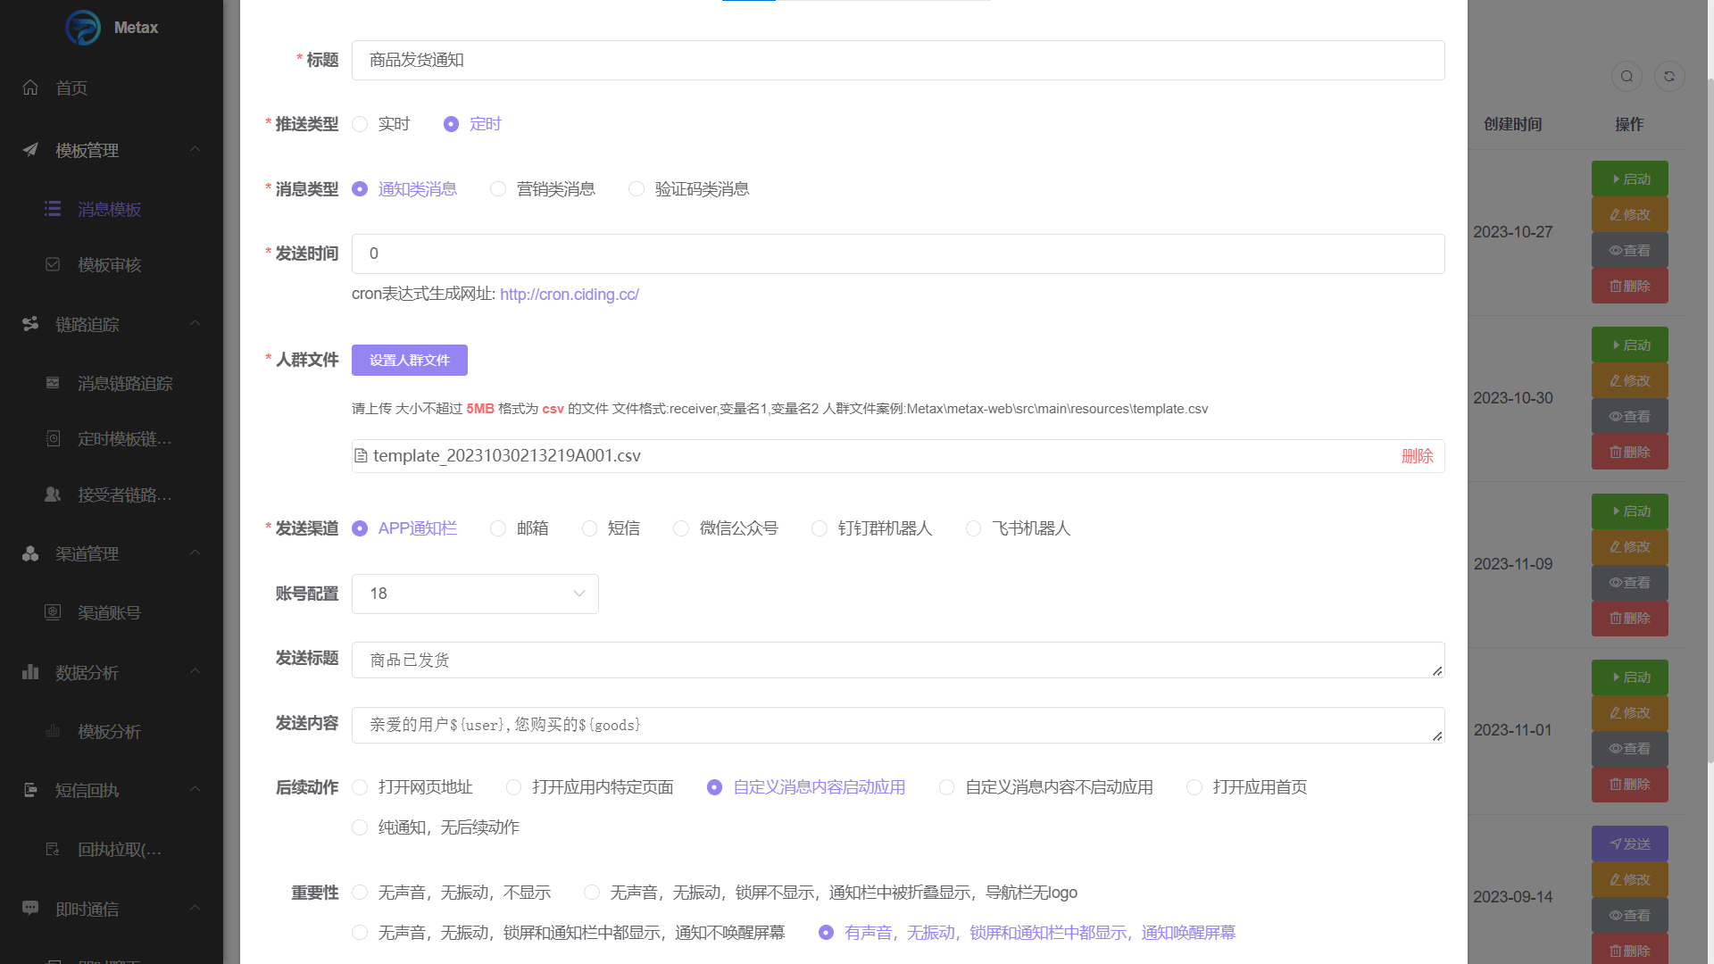
Task: Click the Metax logo icon
Action: pos(83,28)
